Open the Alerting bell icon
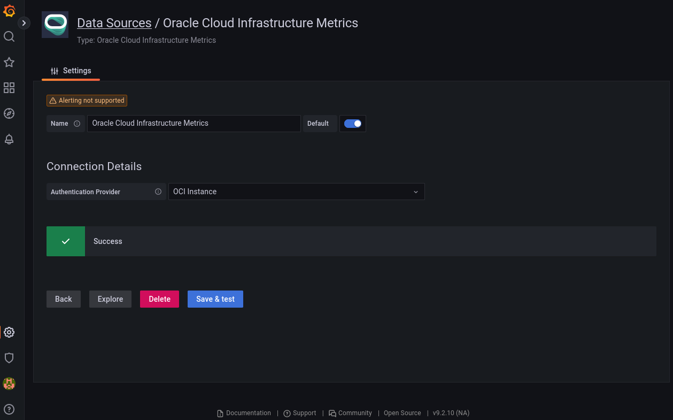Image resolution: width=673 pixels, height=420 pixels. [9, 139]
